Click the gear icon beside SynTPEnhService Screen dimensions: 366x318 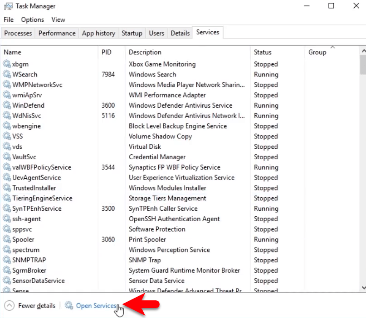7,209
